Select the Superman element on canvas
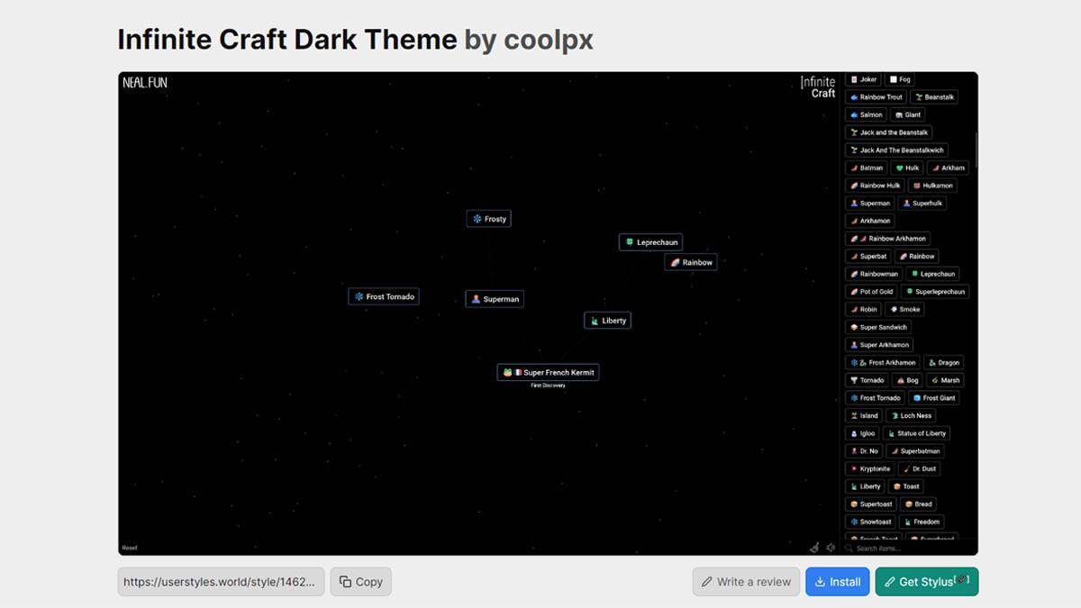This screenshot has height=608, width=1081. [495, 299]
